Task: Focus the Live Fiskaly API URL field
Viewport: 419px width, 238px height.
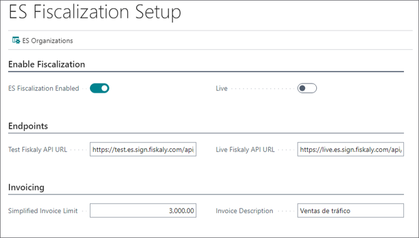Action: [x=350, y=149]
